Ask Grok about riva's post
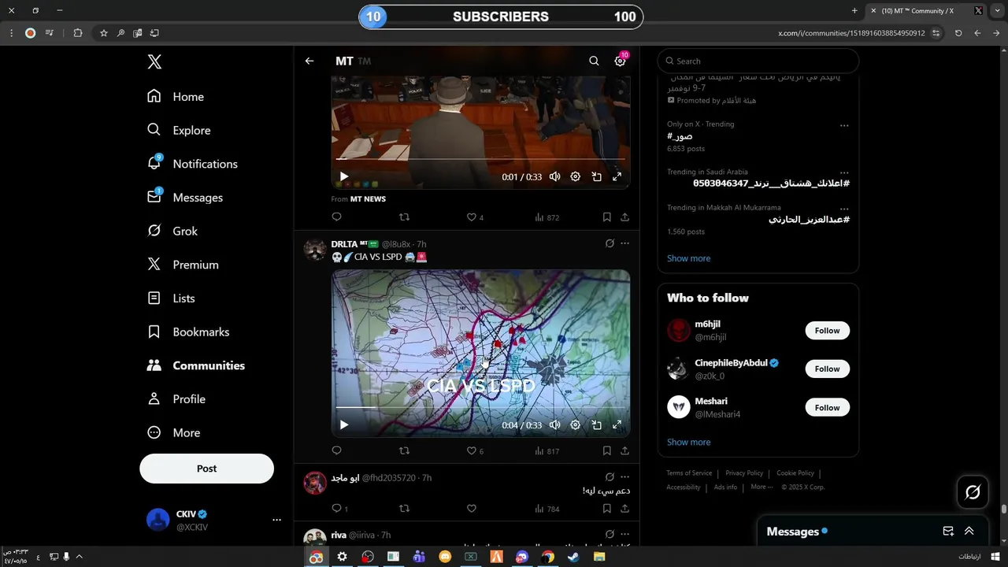The image size is (1008, 567). 610,535
